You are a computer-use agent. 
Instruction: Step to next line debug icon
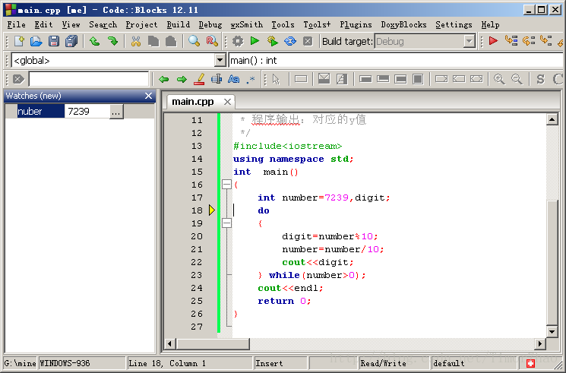tap(529, 41)
